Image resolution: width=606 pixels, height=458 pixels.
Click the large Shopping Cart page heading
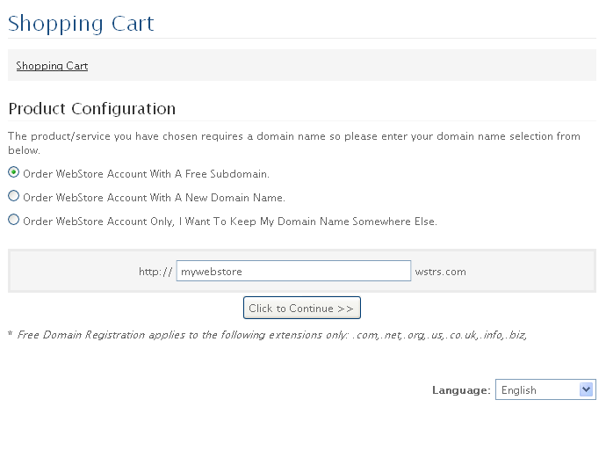coord(81,23)
